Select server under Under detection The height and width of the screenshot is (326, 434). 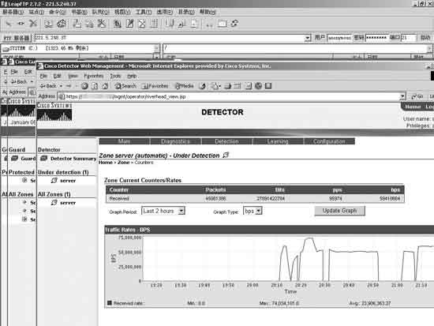[x=68, y=181]
